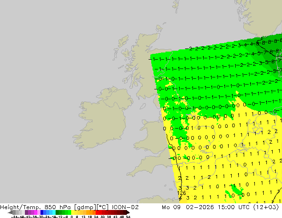Click the dark green swatch in the legend
The image size is (282, 218).
[x=57, y=212]
